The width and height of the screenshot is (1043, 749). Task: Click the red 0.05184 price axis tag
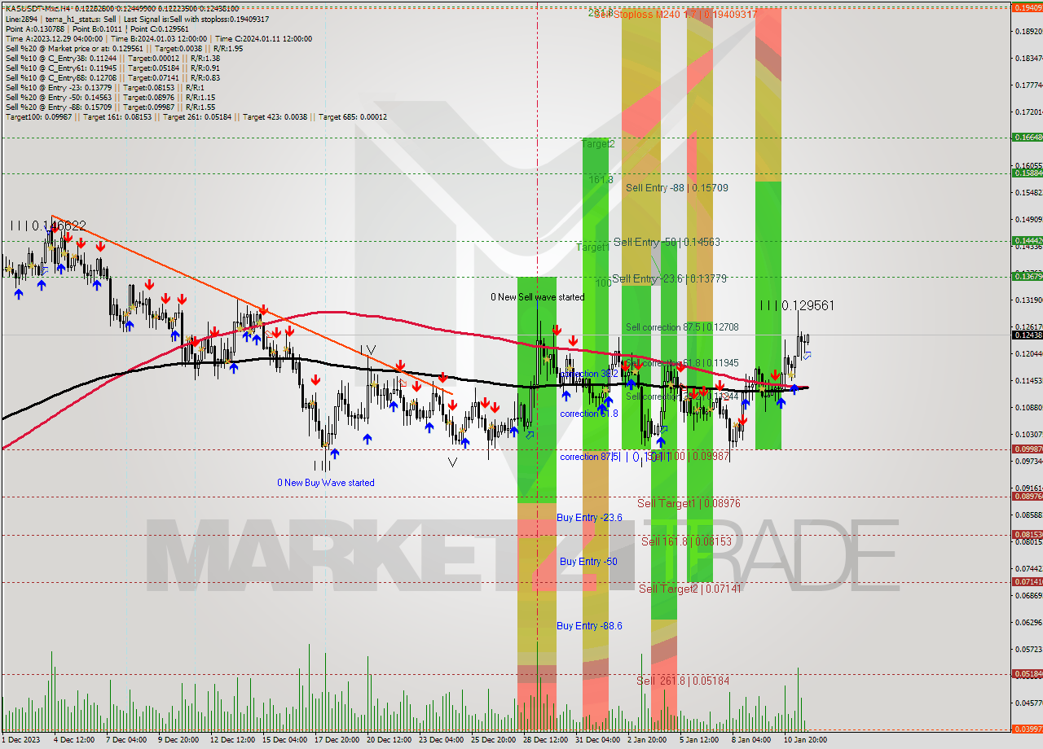1027,673
